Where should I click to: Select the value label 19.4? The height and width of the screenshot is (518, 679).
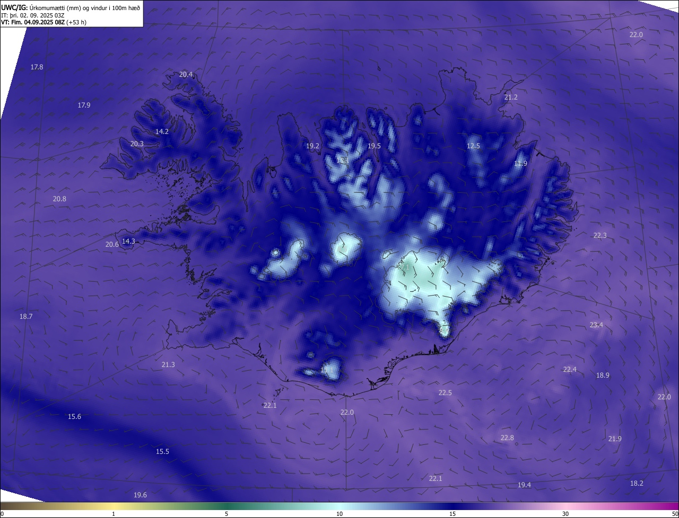click(525, 485)
